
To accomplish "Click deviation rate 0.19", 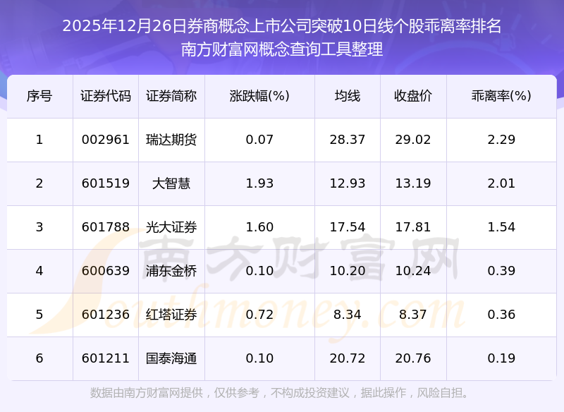I will 501,358.
